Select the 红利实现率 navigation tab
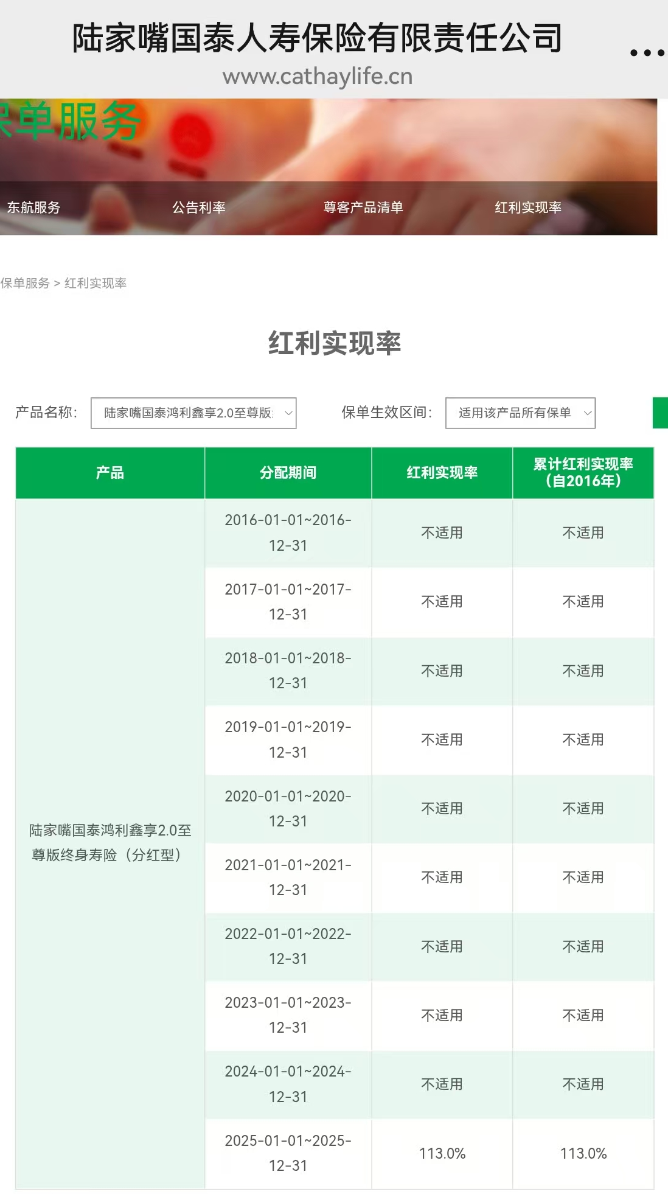The width and height of the screenshot is (668, 1194). 527,208
